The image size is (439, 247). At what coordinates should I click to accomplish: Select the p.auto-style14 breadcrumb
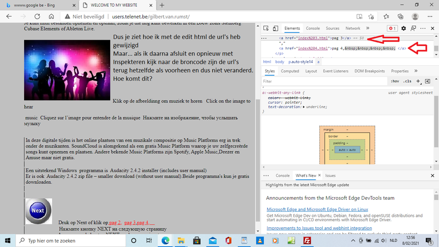click(301, 61)
